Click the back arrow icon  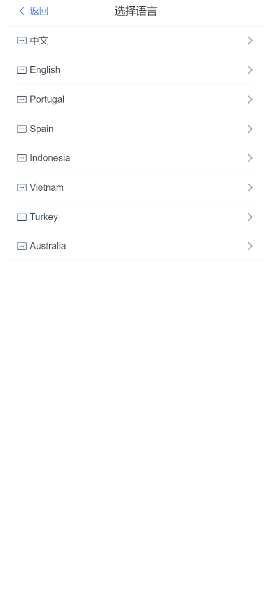pos(22,11)
